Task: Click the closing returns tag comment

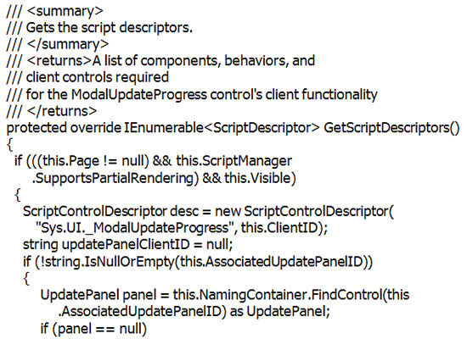Action: pos(52,111)
